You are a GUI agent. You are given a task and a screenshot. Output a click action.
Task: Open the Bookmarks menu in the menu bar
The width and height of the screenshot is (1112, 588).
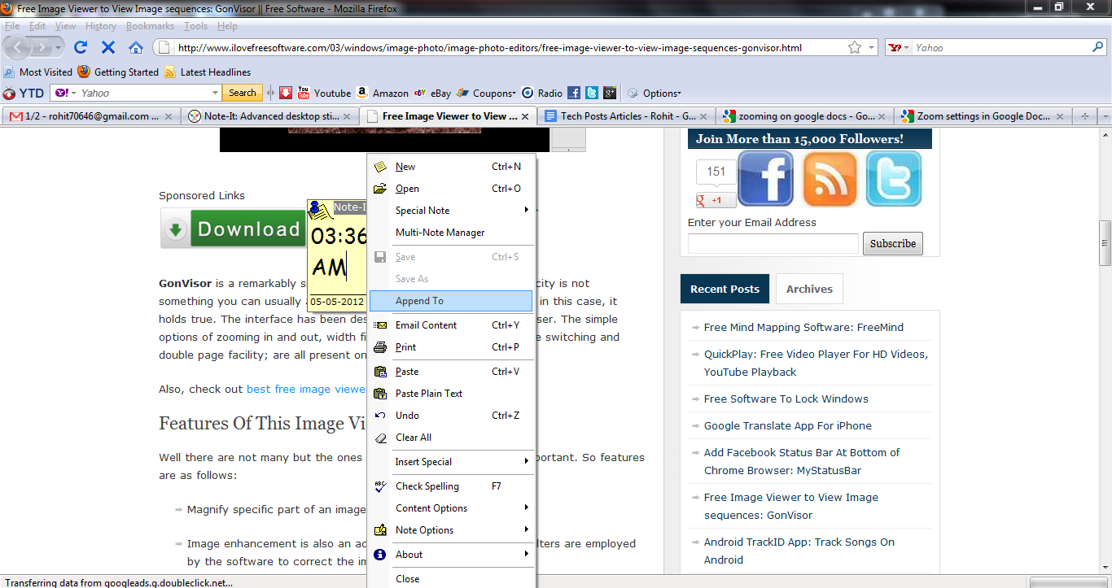click(150, 26)
